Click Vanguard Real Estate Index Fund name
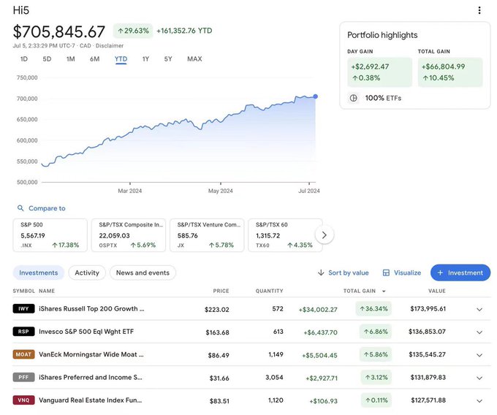Screen dimensions: 497x415 (91, 400)
